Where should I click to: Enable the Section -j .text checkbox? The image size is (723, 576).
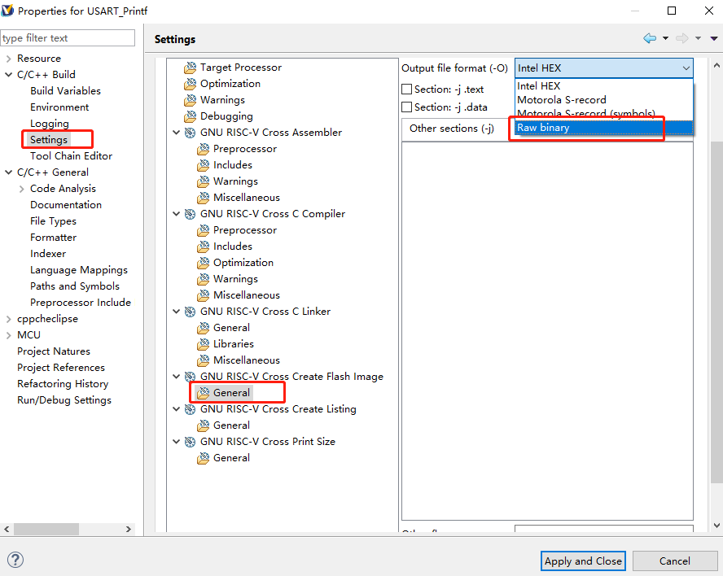pos(405,89)
